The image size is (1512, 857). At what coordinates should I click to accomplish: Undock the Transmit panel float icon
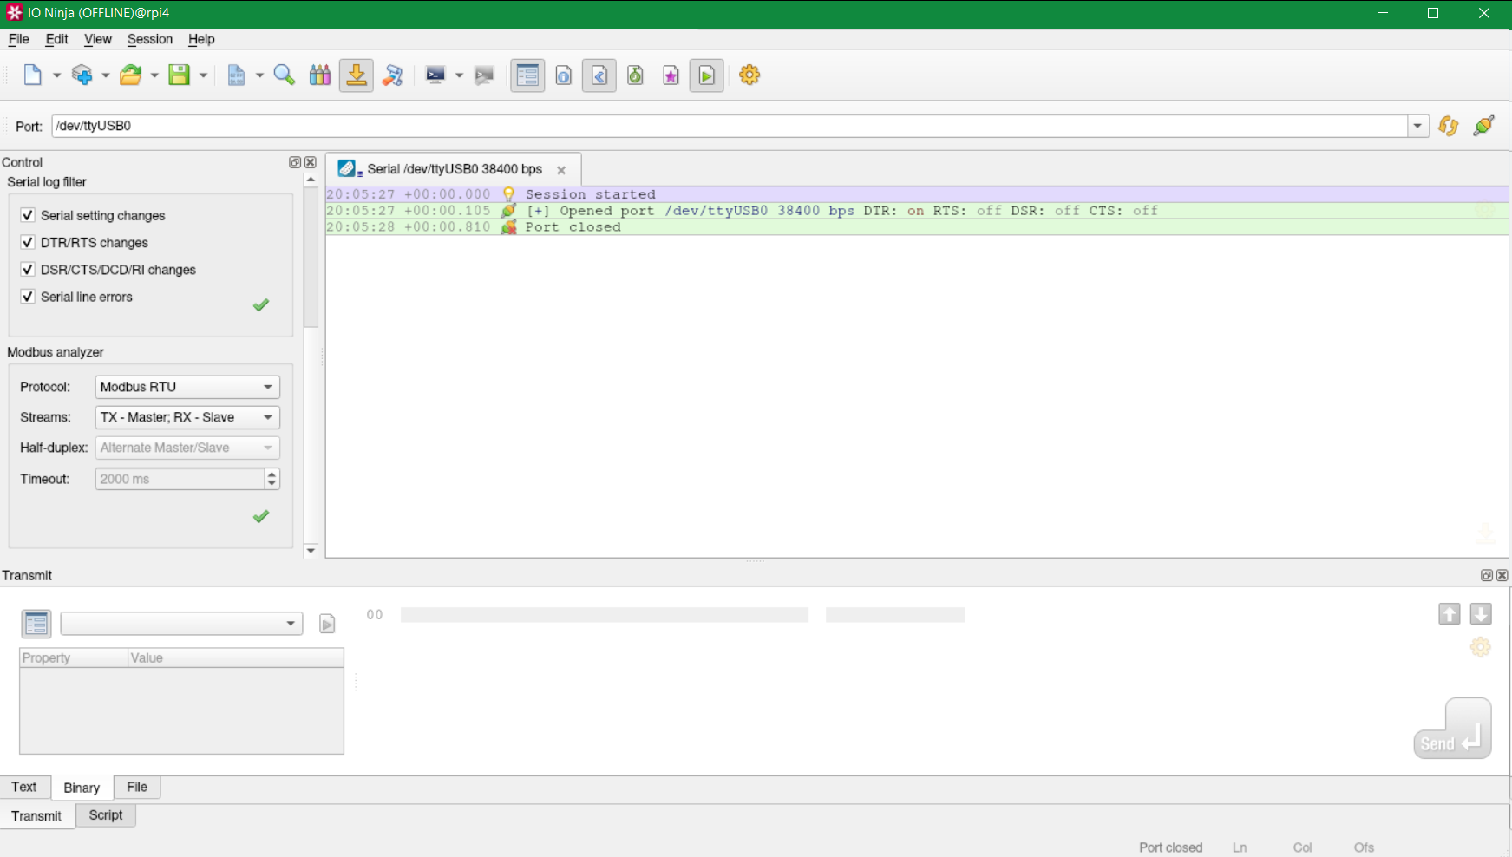tap(1487, 575)
